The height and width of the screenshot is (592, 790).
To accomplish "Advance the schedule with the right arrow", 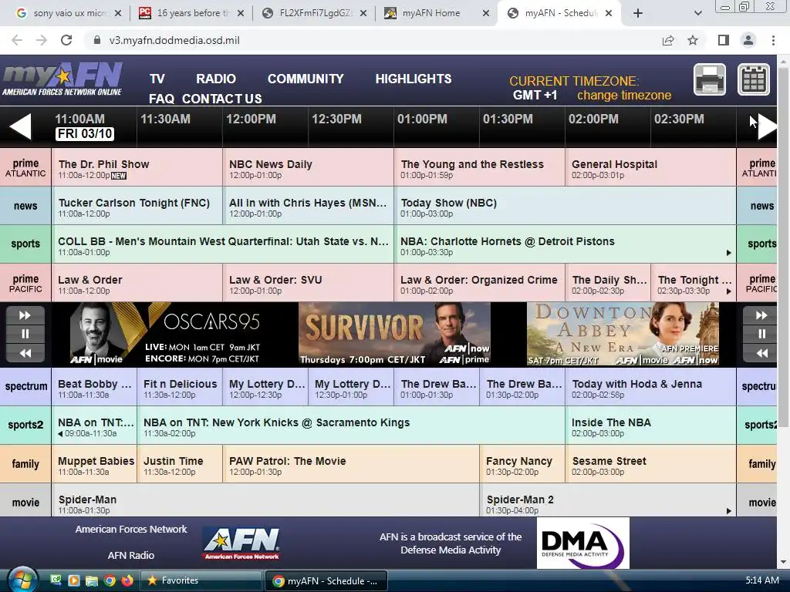I will [x=767, y=126].
